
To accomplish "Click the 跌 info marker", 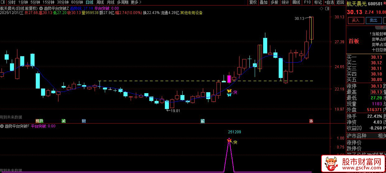I will pyautogui.click(x=41, y=121).
